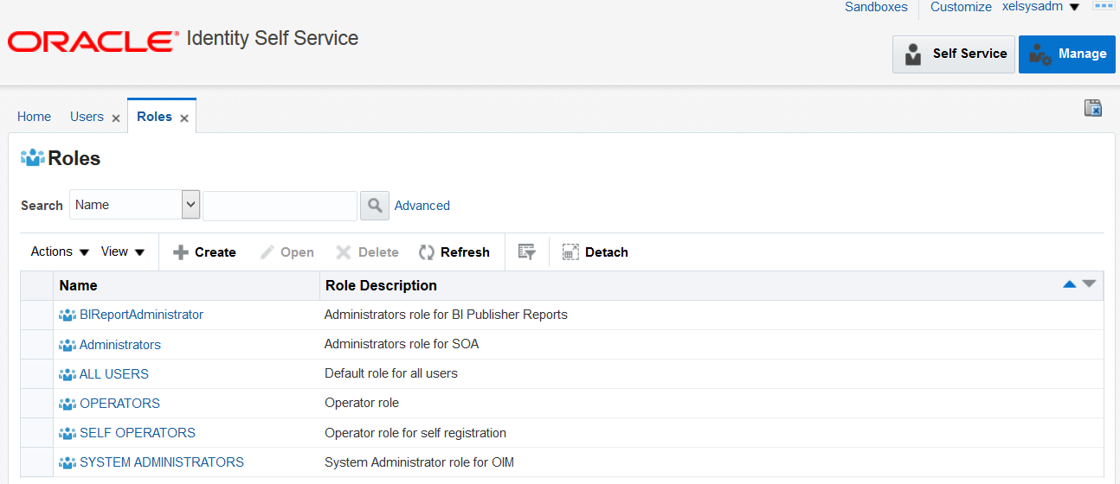1120x484 pixels.
Task: Open the Advanced search link
Action: tap(422, 206)
